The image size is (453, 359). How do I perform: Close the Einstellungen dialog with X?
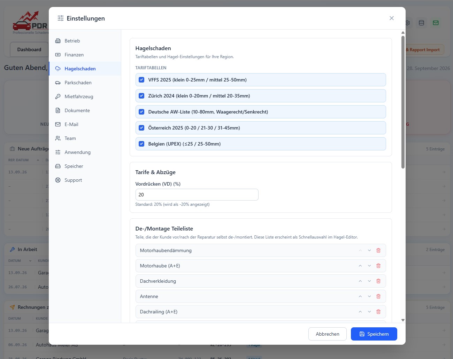[x=392, y=18]
